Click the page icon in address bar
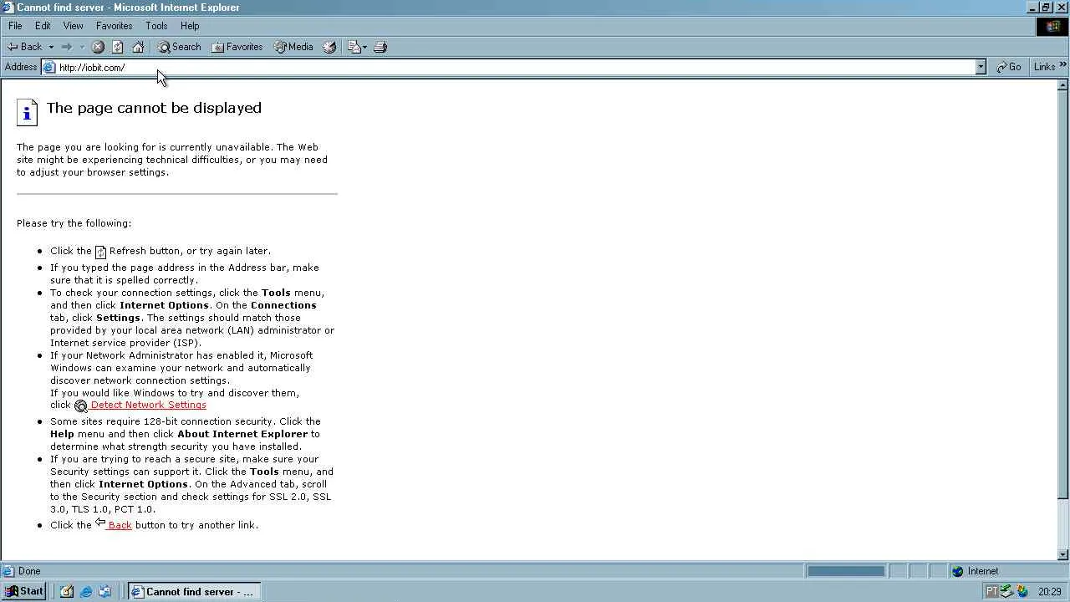1070x602 pixels. coord(49,67)
